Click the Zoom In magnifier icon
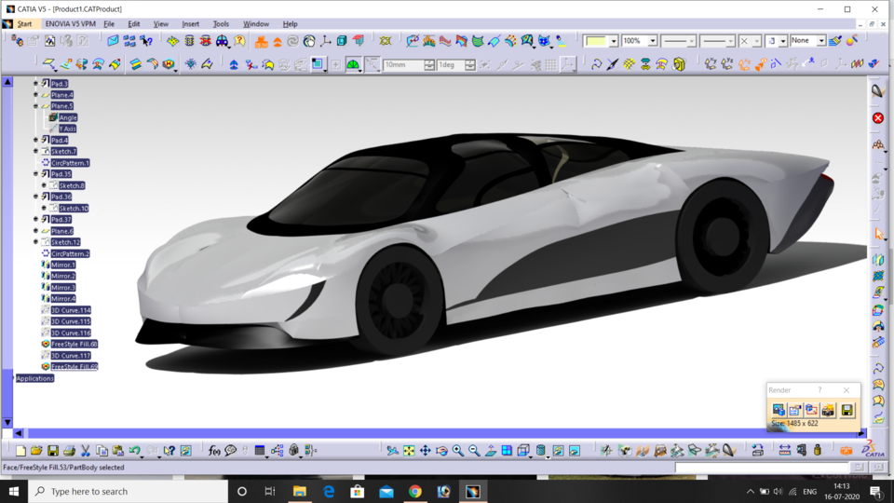894x503 pixels. pos(458,451)
